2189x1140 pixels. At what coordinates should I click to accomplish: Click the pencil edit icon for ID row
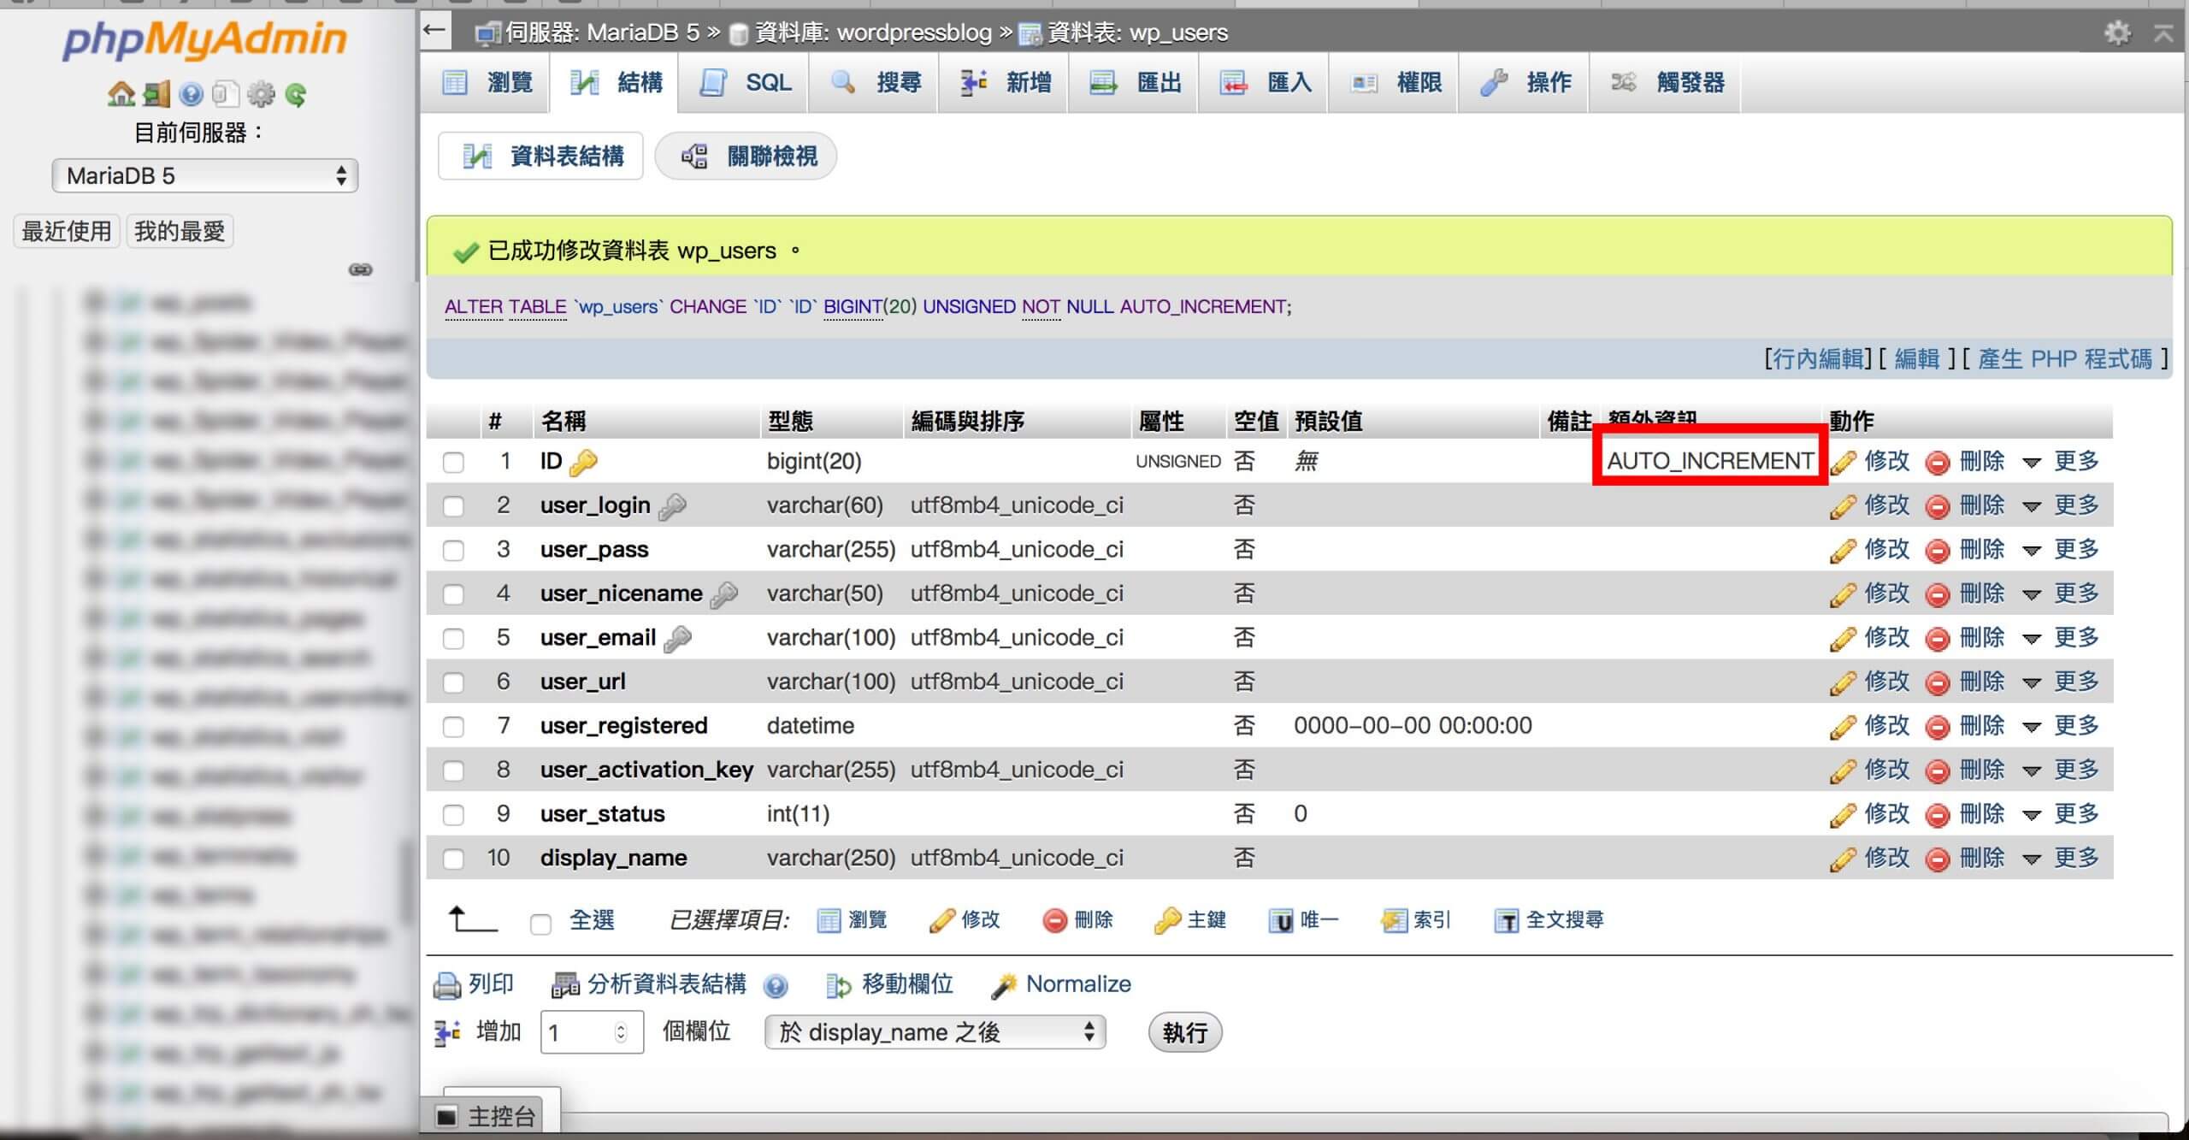pos(1843,462)
